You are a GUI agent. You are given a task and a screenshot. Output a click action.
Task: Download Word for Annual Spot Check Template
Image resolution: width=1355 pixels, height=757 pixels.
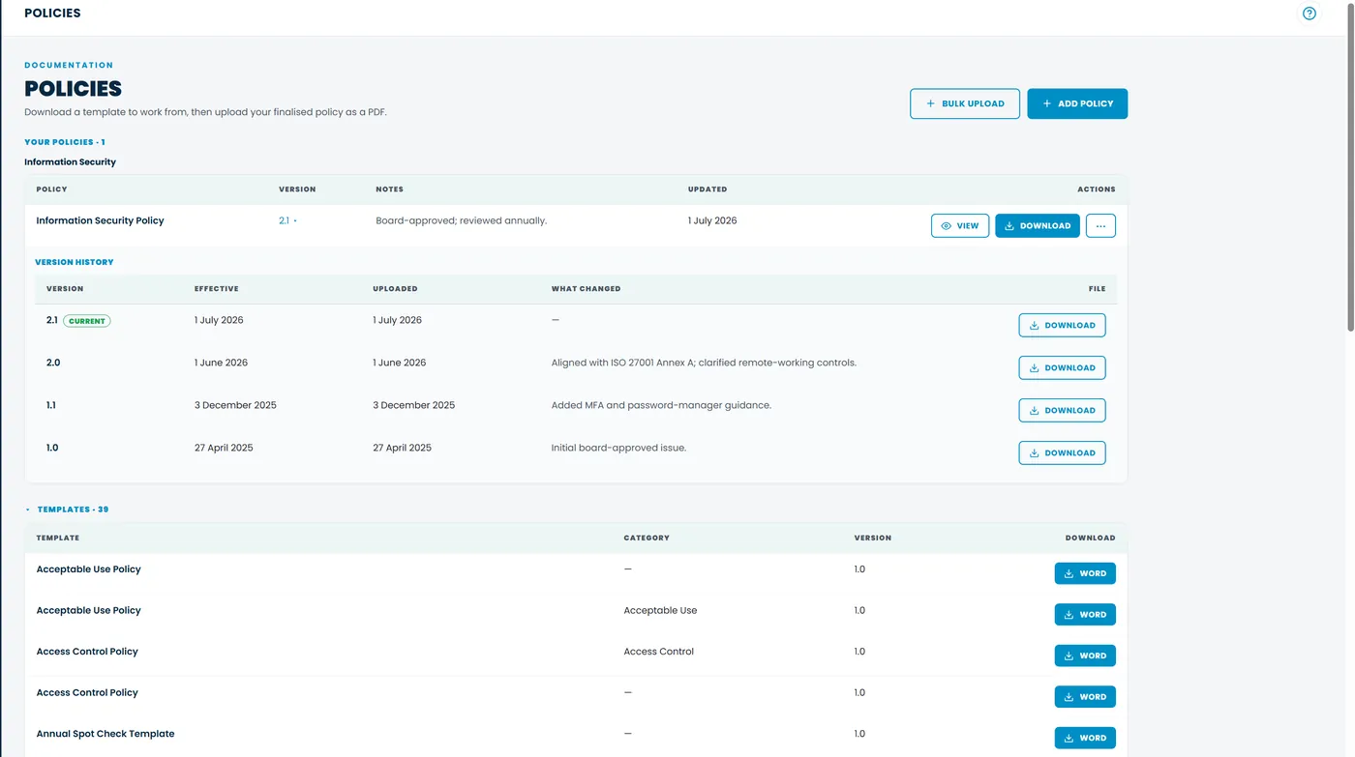click(x=1085, y=738)
